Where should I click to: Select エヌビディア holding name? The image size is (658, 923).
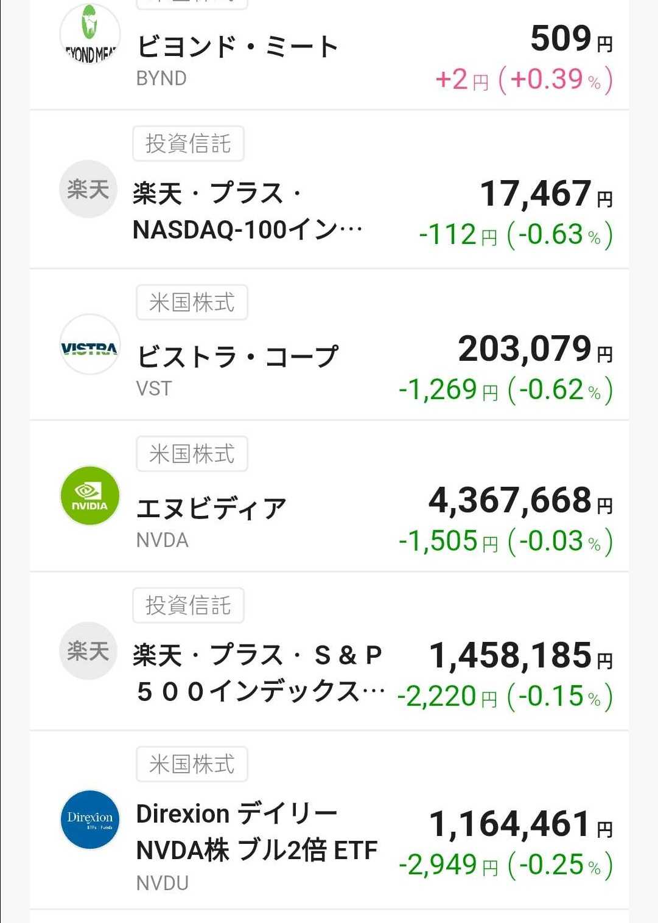pos(211,509)
